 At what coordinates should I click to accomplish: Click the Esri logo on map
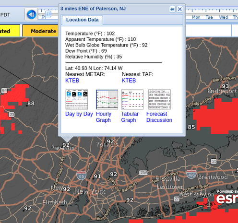(x=227, y=197)
